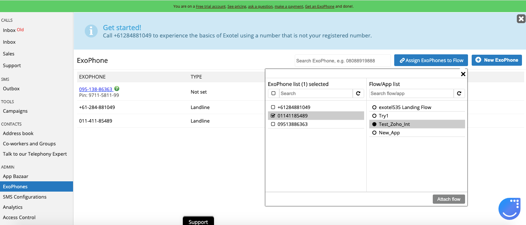Uncheck the 01141185489 checkbox

pos(273,116)
